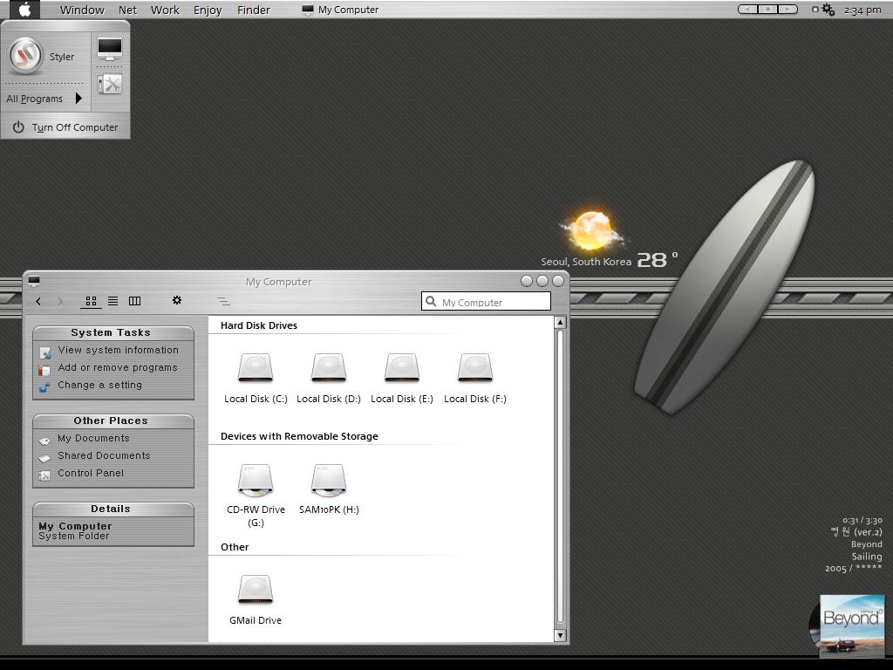The height and width of the screenshot is (670, 893).
Task: Click the previous track media button
Action: pyautogui.click(x=748, y=9)
